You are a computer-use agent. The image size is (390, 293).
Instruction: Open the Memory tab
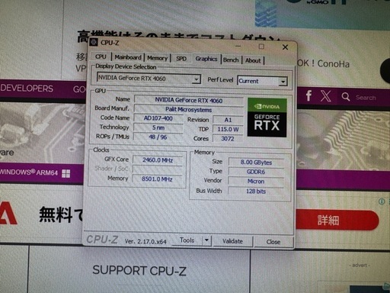(157, 58)
